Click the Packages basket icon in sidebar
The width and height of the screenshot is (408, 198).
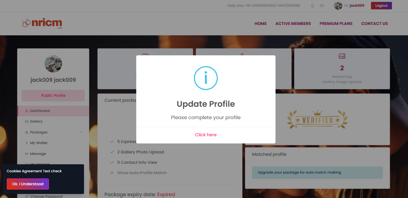pyautogui.click(x=27, y=132)
